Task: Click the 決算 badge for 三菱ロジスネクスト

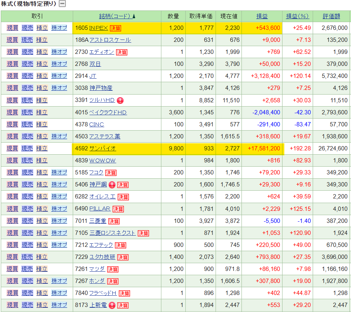Action: pyautogui.click(x=144, y=233)
